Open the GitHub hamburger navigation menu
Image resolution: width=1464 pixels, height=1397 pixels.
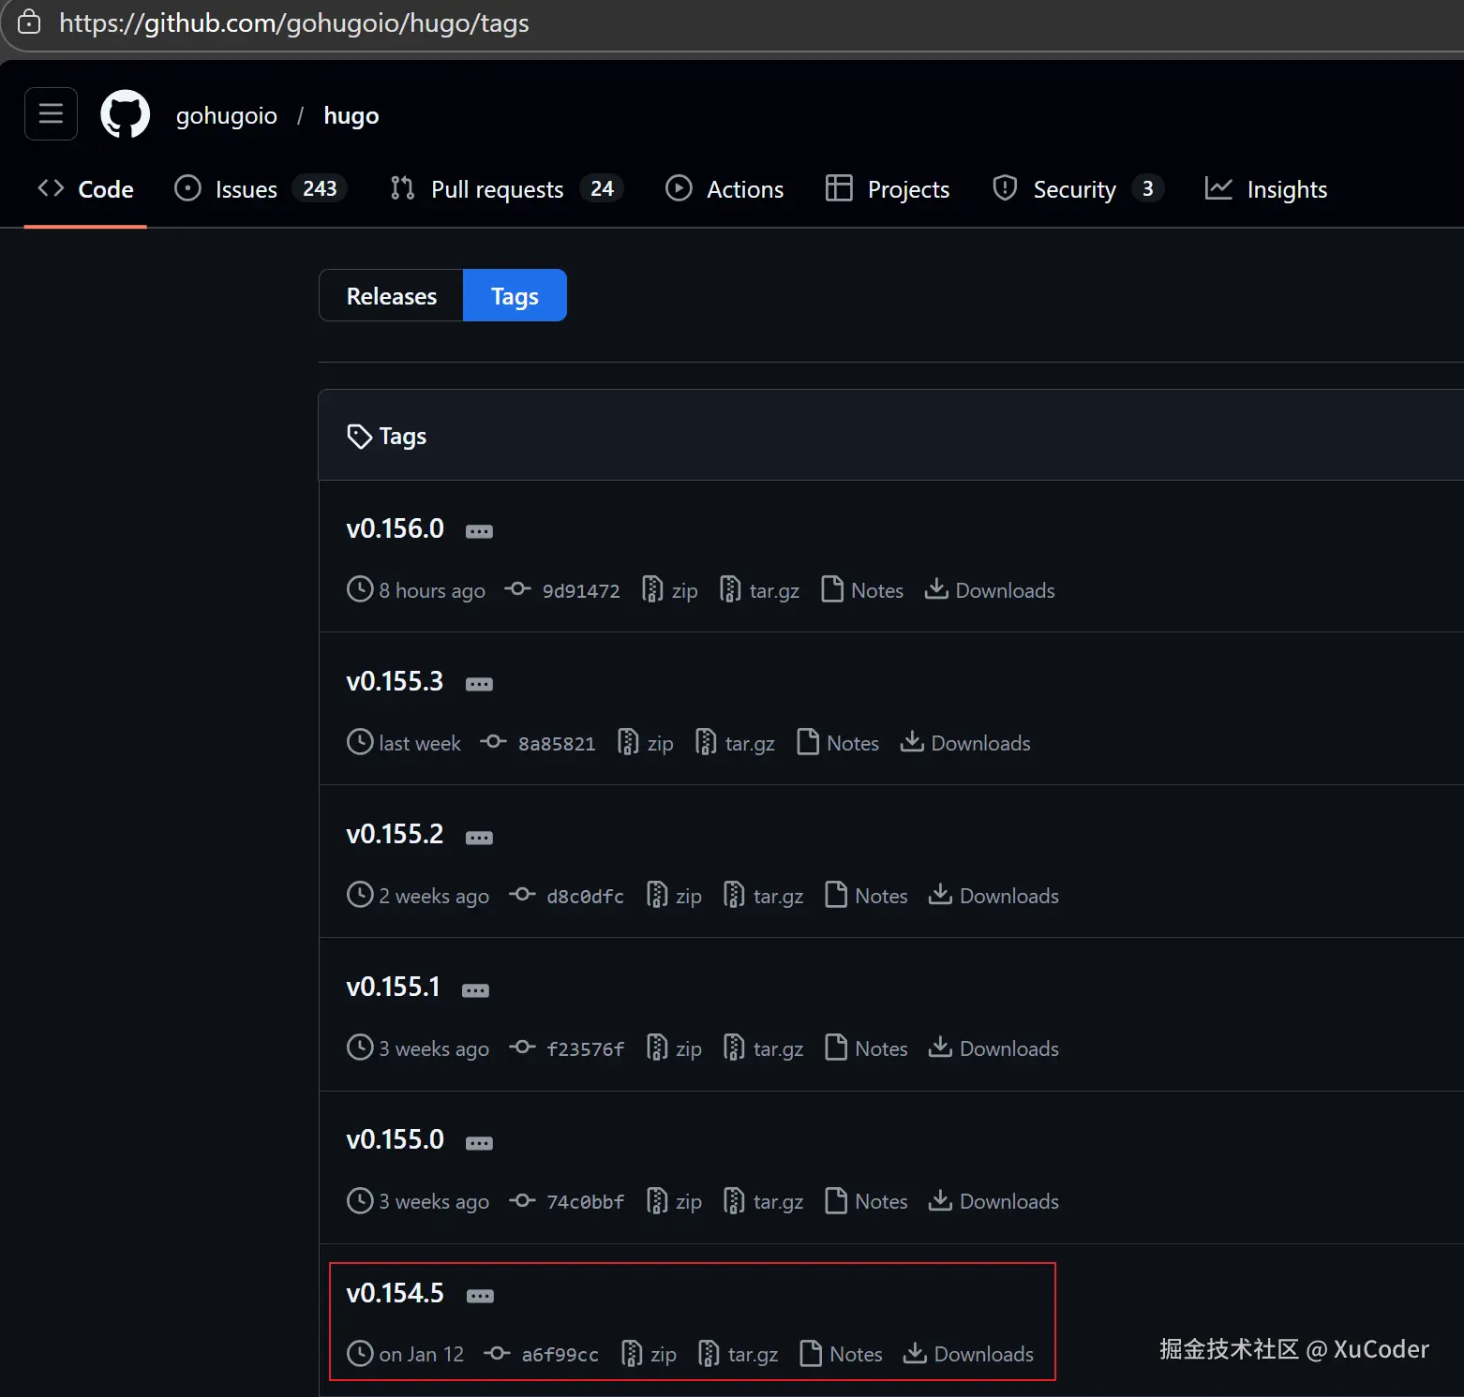pyautogui.click(x=51, y=114)
